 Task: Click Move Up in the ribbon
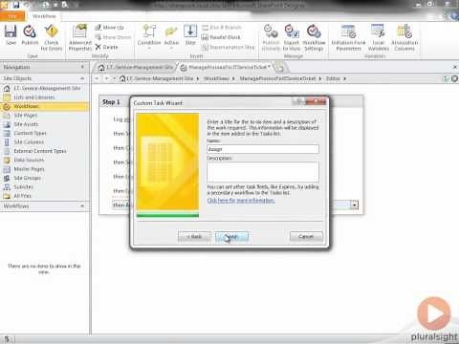point(109,28)
